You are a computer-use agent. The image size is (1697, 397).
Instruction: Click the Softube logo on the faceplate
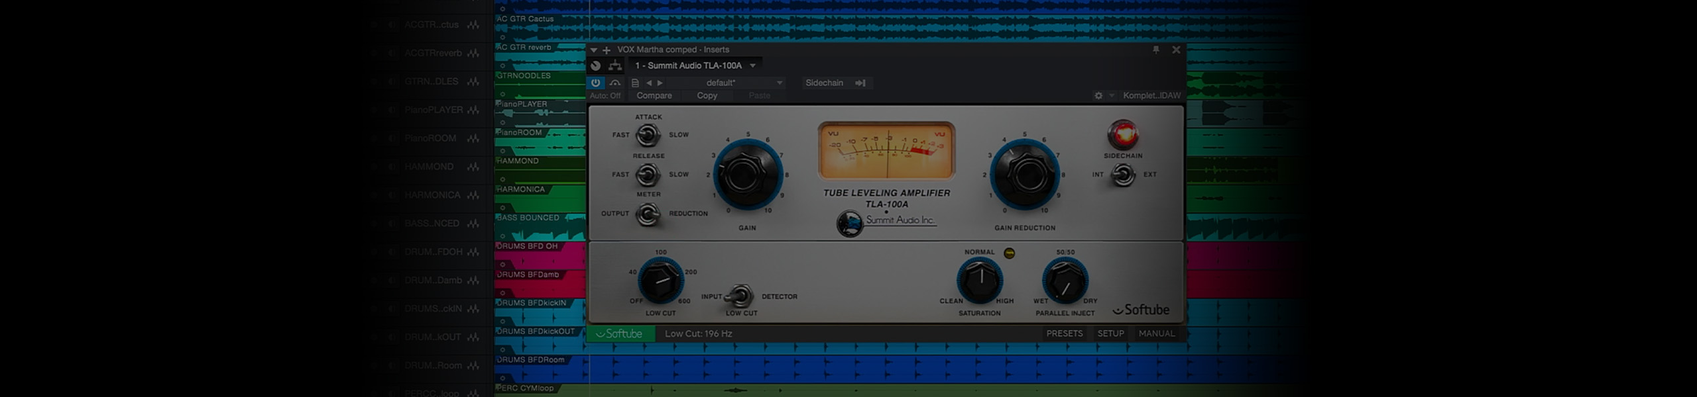pyautogui.click(x=1141, y=309)
